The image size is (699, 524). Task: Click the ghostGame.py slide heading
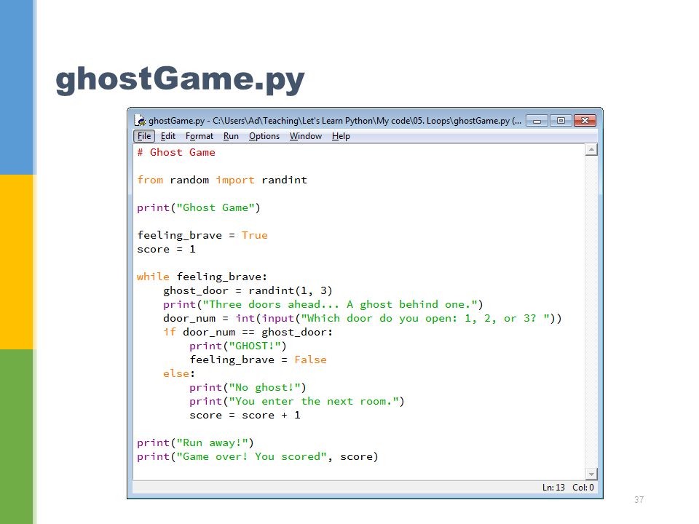click(180, 79)
